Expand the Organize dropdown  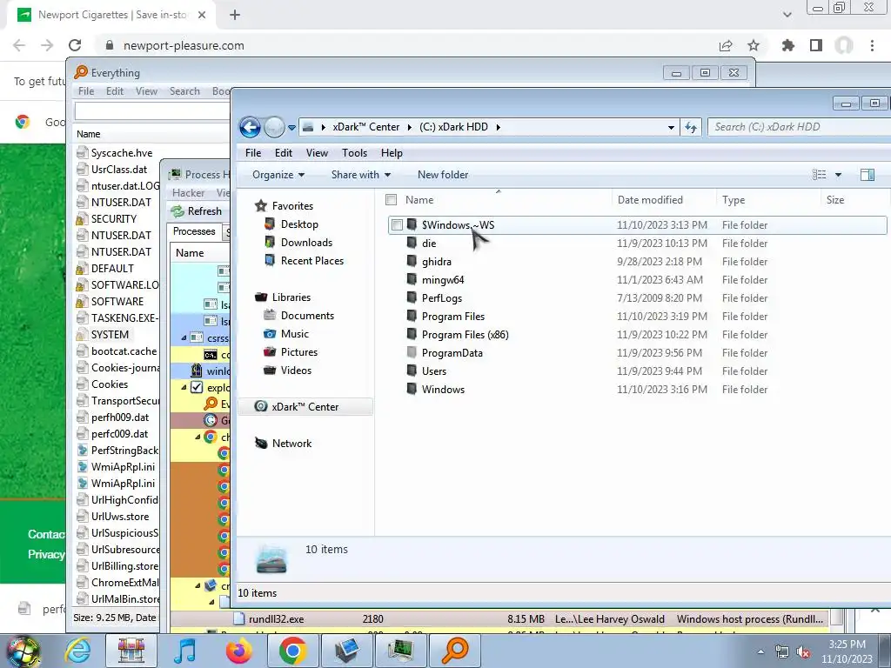[278, 175]
